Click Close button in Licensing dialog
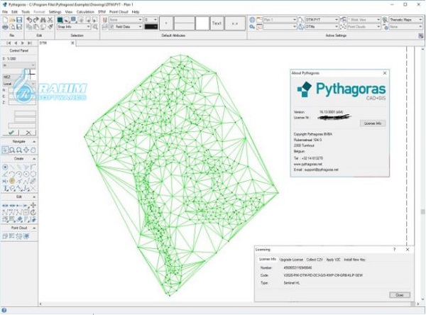The height and width of the screenshot is (315, 426). (x=399, y=295)
